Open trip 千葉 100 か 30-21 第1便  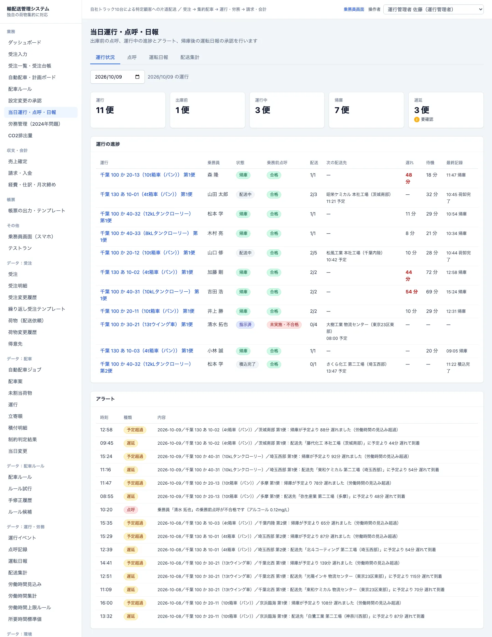pyautogui.click(x=147, y=324)
